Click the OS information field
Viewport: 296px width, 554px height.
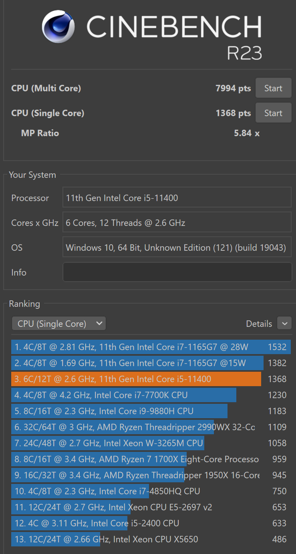(177, 248)
